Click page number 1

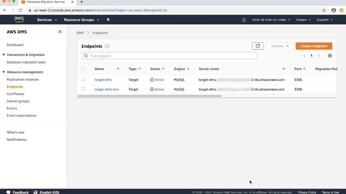coord(311,56)
